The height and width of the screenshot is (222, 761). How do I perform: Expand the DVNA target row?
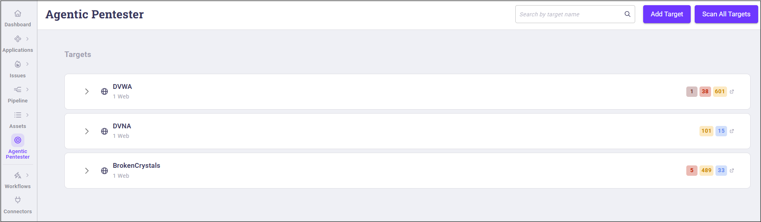[x=87, y=131]
